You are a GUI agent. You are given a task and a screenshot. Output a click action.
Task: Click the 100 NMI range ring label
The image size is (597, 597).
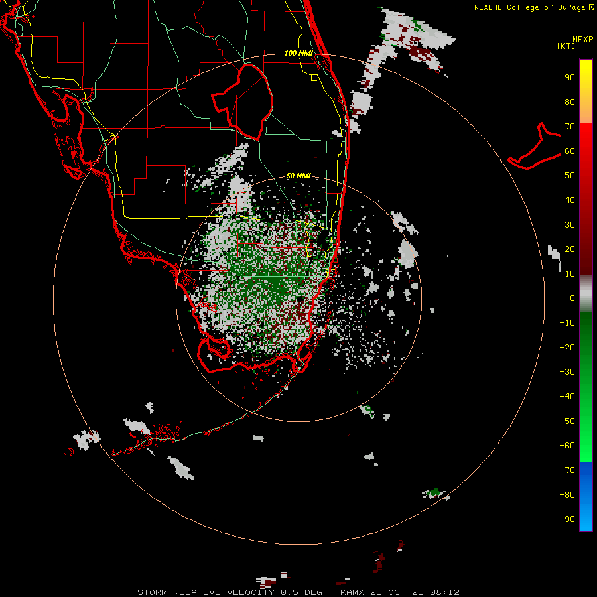tap(298, 53)
